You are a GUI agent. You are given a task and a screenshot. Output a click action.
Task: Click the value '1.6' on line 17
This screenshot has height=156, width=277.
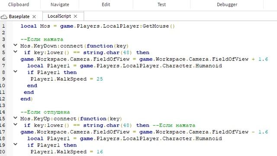tap(263, 132)
